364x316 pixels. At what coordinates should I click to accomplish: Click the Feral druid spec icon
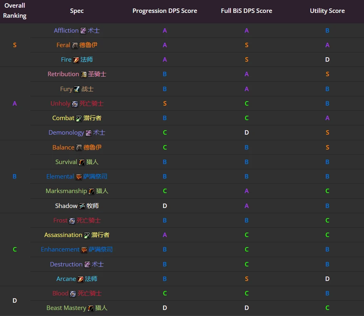[75, 46]
